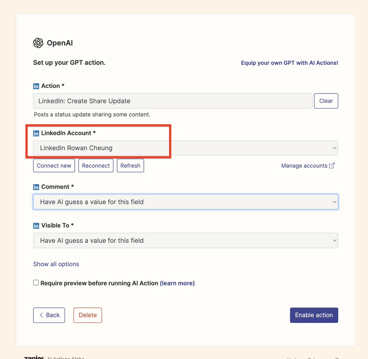
Task: Enable Require preview before running checkbox
Action: pyautogui.click(x=36, y=283)
